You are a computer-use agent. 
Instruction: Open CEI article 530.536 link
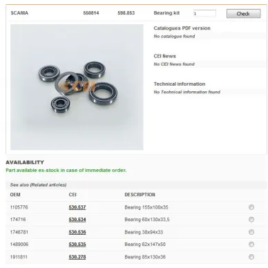(77, 232)
